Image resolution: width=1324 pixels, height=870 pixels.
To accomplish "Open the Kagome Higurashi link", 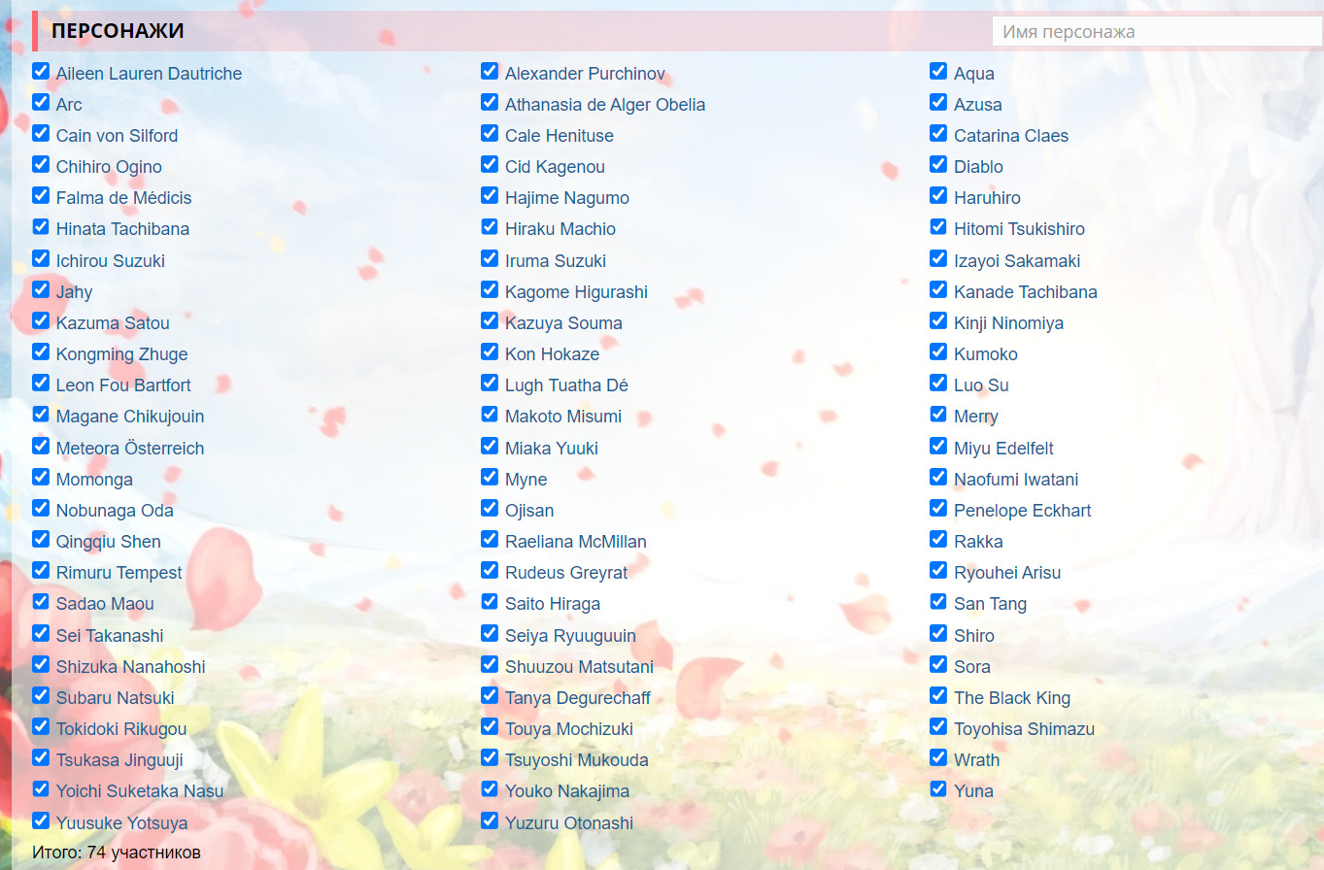I will [x=575, y=292].
